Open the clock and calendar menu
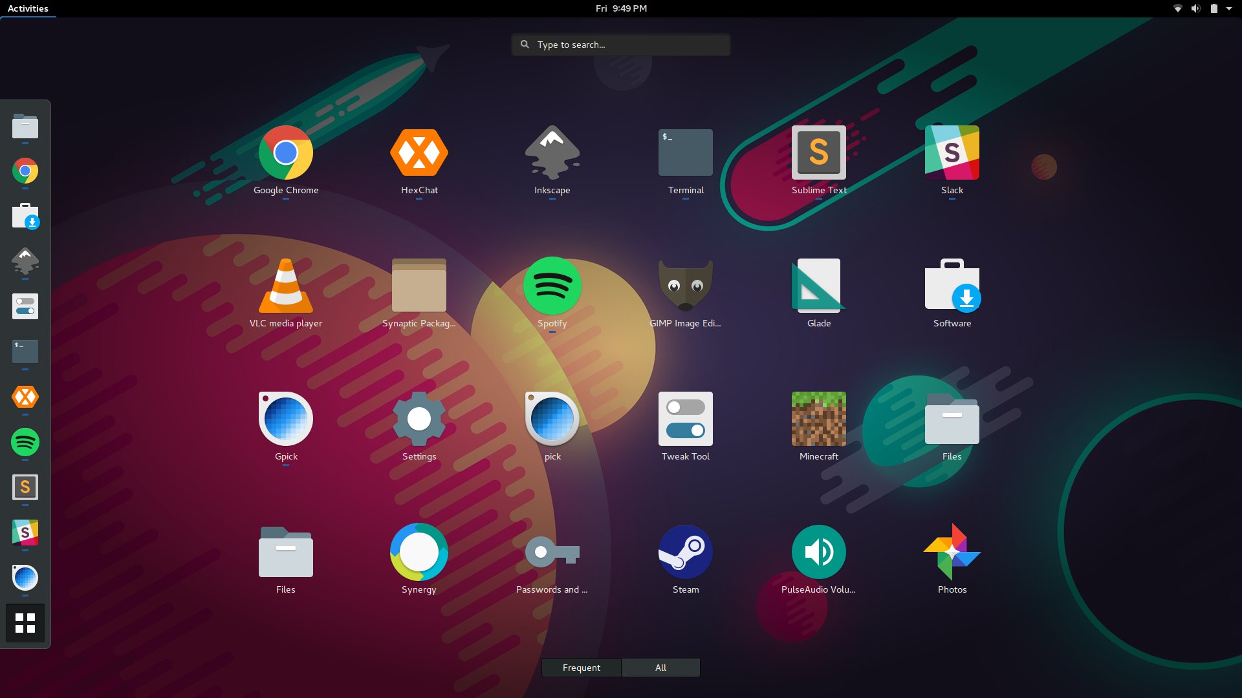Image resolution: width=1242 pixels, height=698 pixels. pyautogui.click(x=621, y=8)
